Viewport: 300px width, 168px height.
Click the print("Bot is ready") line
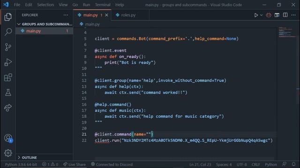pos(130,63)
